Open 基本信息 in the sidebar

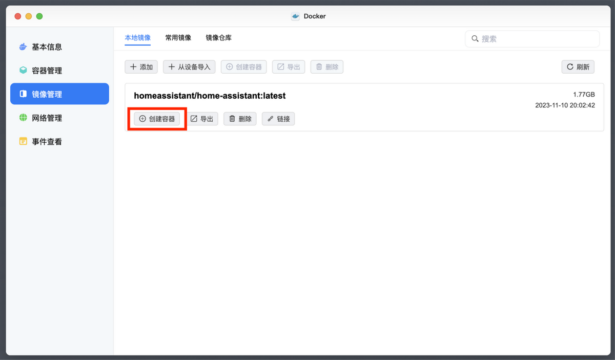click(x=59, y=47)
